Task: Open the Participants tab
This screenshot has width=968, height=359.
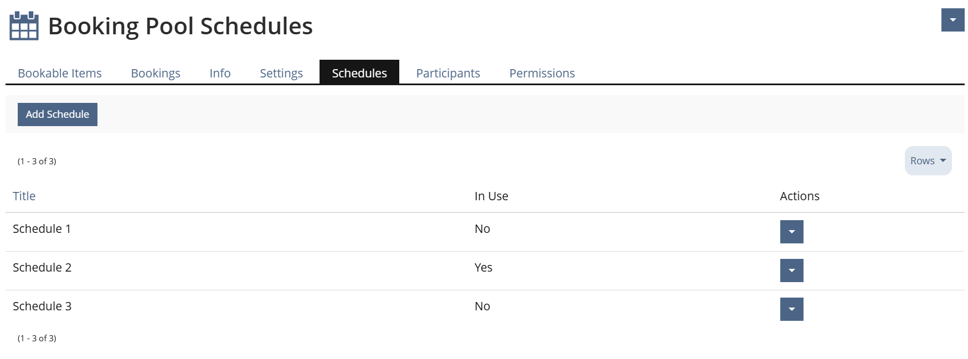Action: (x=448, y=73)
